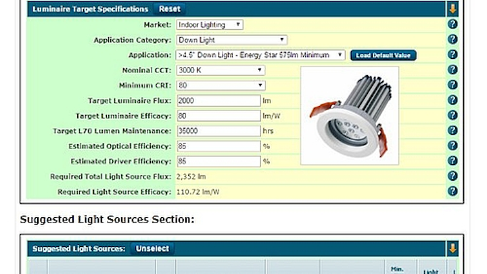Click the Load Default Value button
Viewport: 487px width, 274px height.
[x=383, y=55]
